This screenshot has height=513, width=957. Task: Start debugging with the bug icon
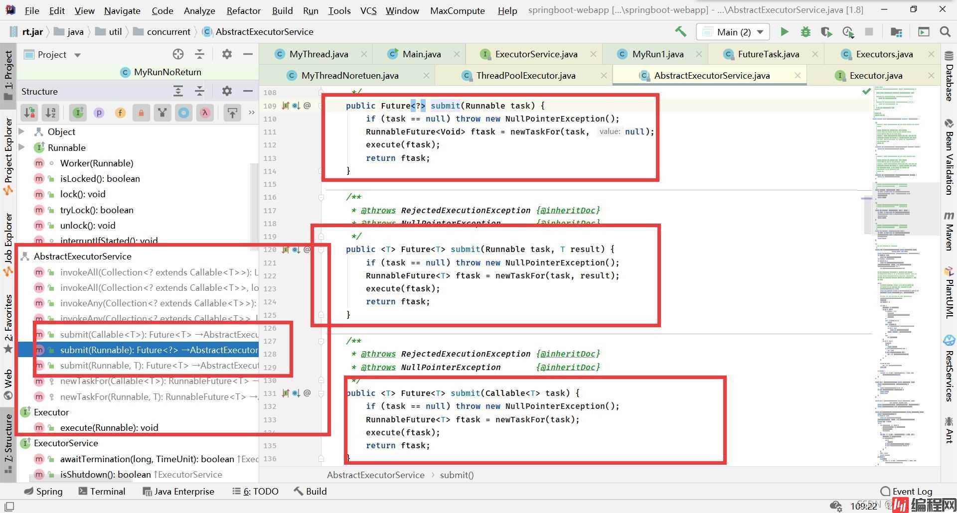click(x=805, y=32)
